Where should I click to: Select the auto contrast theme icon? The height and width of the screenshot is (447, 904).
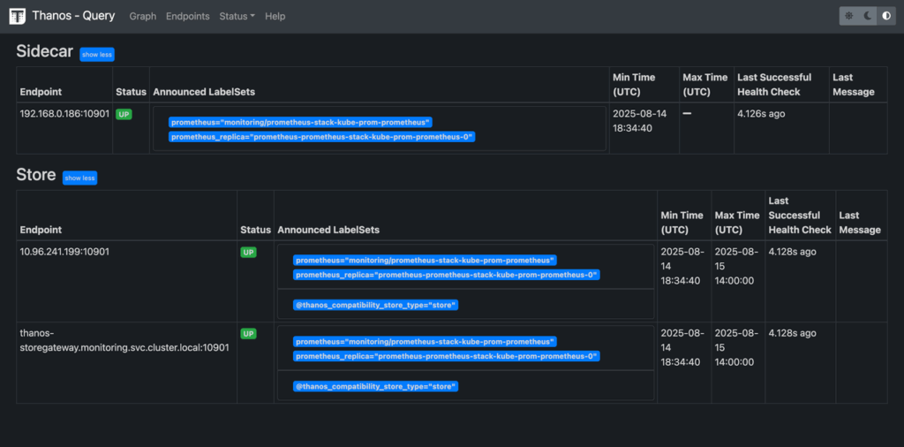(886, 16)
